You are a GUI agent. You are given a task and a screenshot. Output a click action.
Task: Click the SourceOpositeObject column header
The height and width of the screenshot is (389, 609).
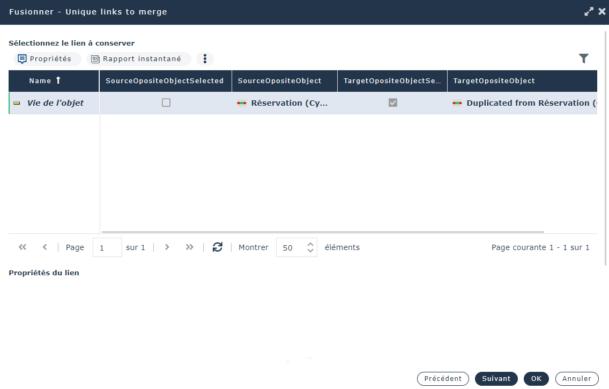click(x=279, y=81)
